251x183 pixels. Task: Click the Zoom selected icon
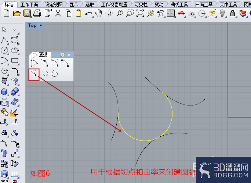[151, 13]
